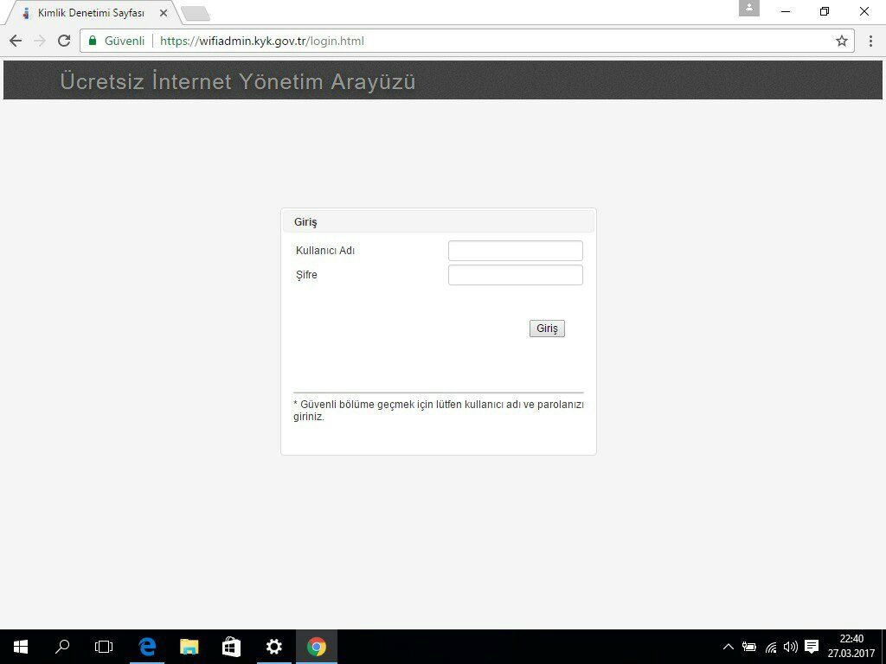This screenshot has height=664, width=886.
Task: Select the Kimlik Denetimi Sayfası tab
Action: tap(90, 13)
